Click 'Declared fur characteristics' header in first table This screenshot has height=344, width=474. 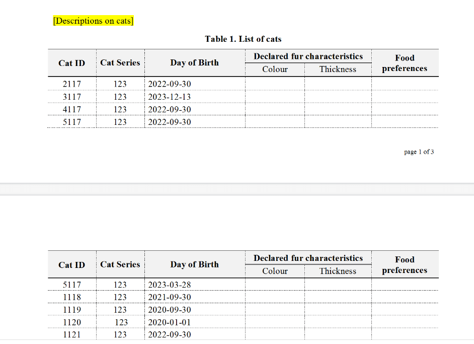(x=308, y=56)
